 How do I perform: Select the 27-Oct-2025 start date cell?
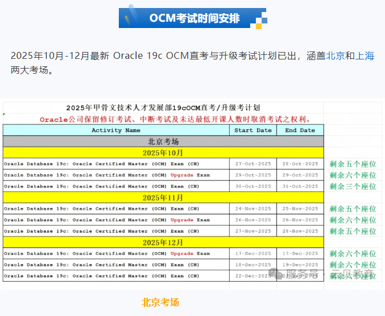[253, 164]
